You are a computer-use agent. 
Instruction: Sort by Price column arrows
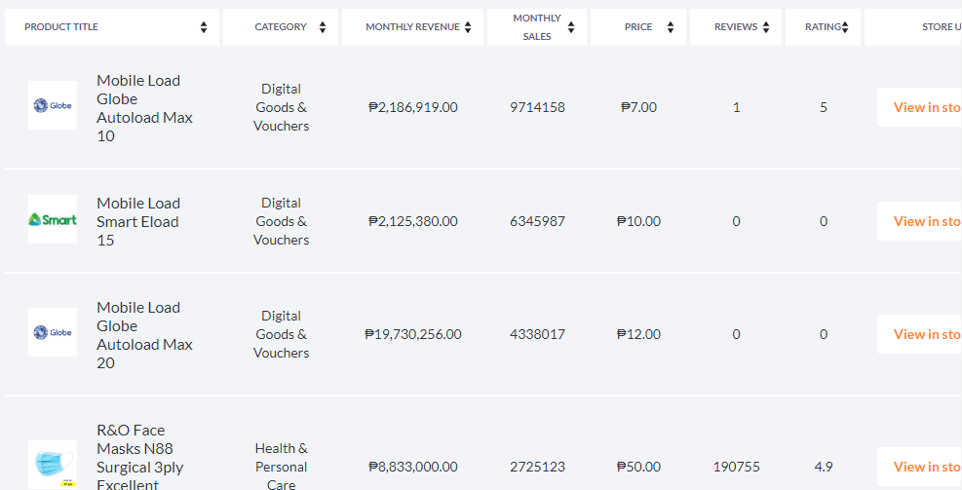click(671, 27)
